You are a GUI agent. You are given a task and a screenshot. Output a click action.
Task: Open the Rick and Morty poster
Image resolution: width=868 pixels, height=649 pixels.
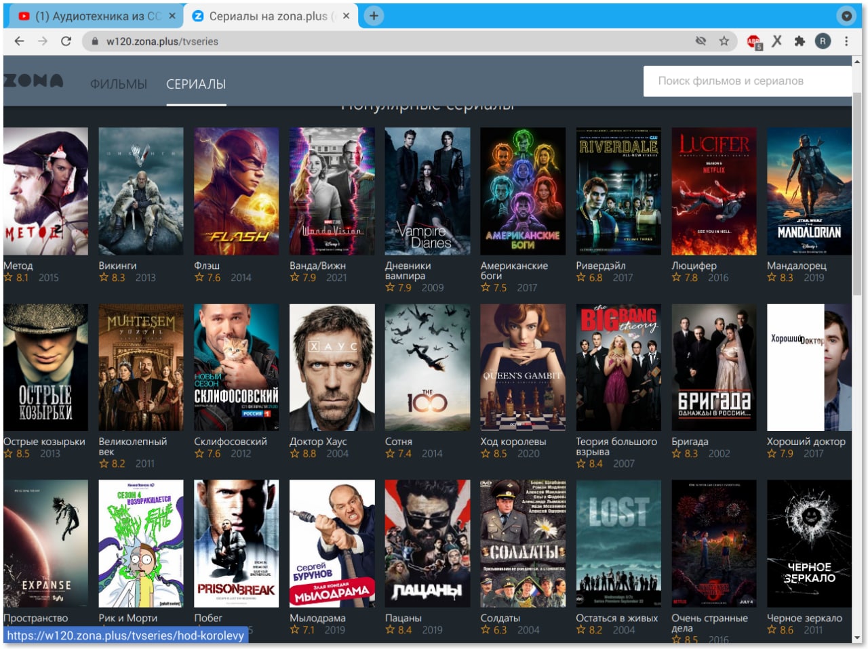point(141,543)
